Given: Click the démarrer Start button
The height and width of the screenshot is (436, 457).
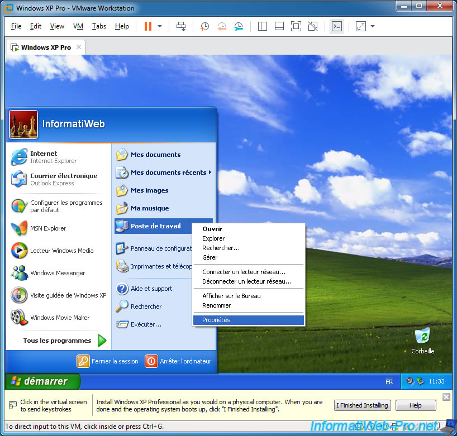Looking at the screenshot, I should (42, 381).
